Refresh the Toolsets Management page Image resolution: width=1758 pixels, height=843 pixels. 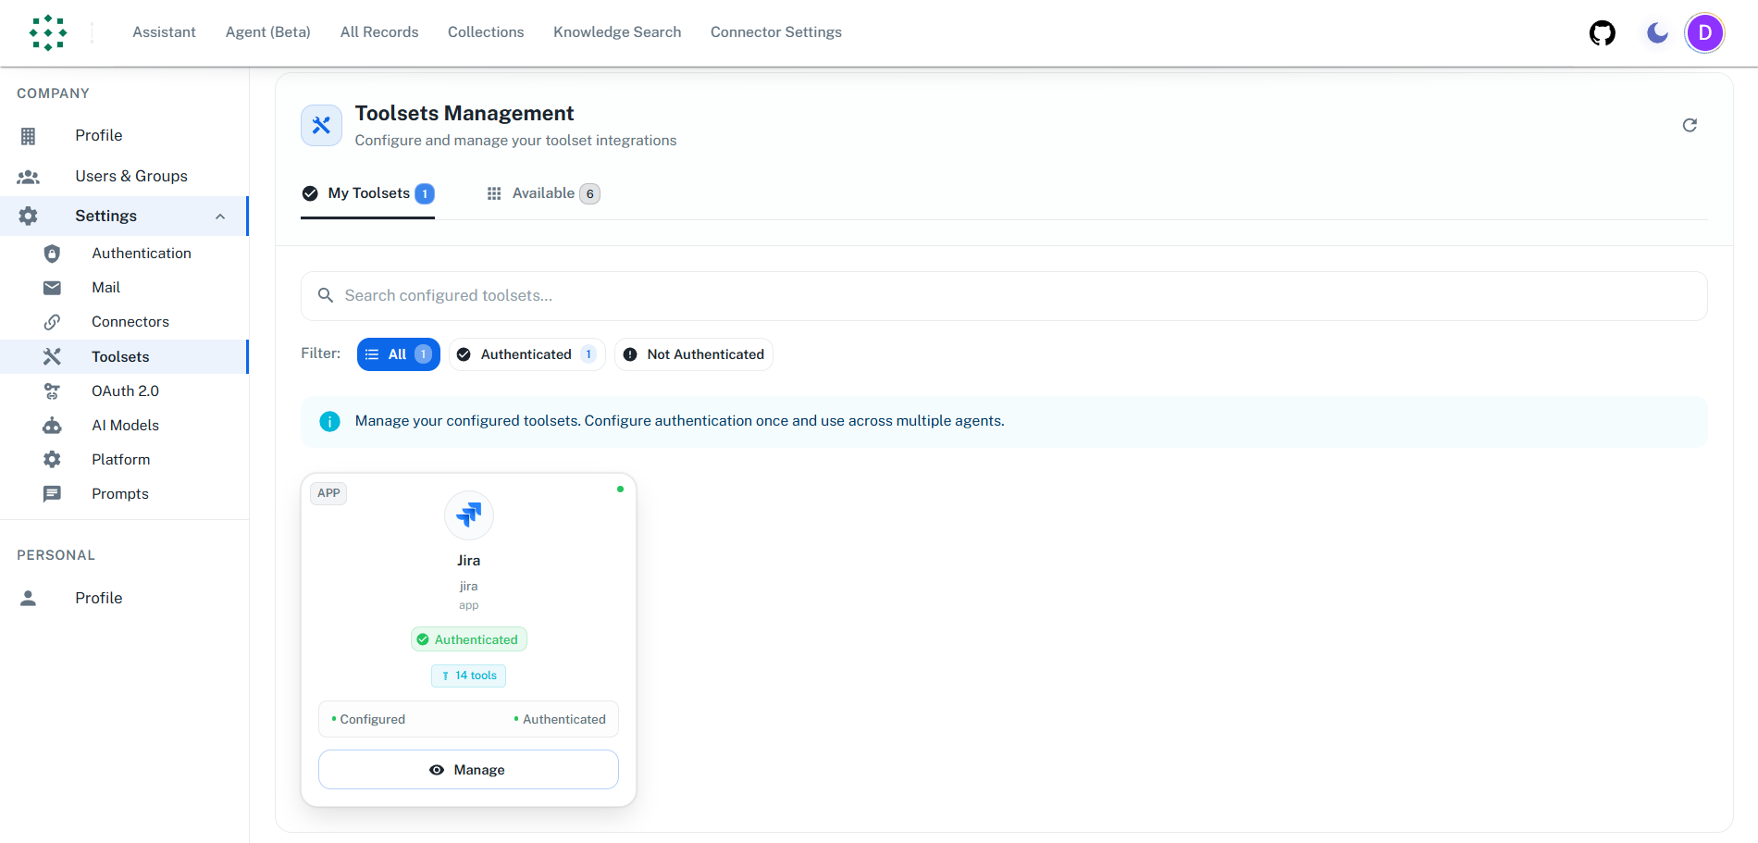pos(1690,125)
